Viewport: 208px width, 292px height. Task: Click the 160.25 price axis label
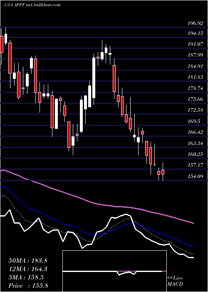pos(195,154)
